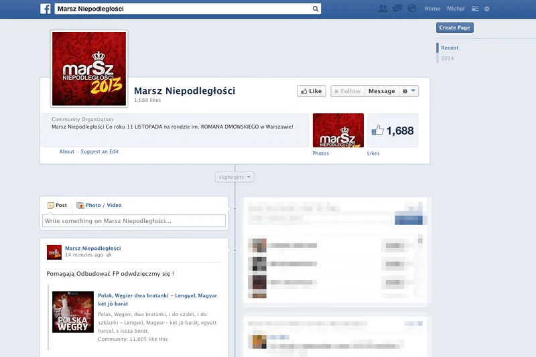Open the About link
The width and height of the screenshot is (536, 357).
point(66,151)
